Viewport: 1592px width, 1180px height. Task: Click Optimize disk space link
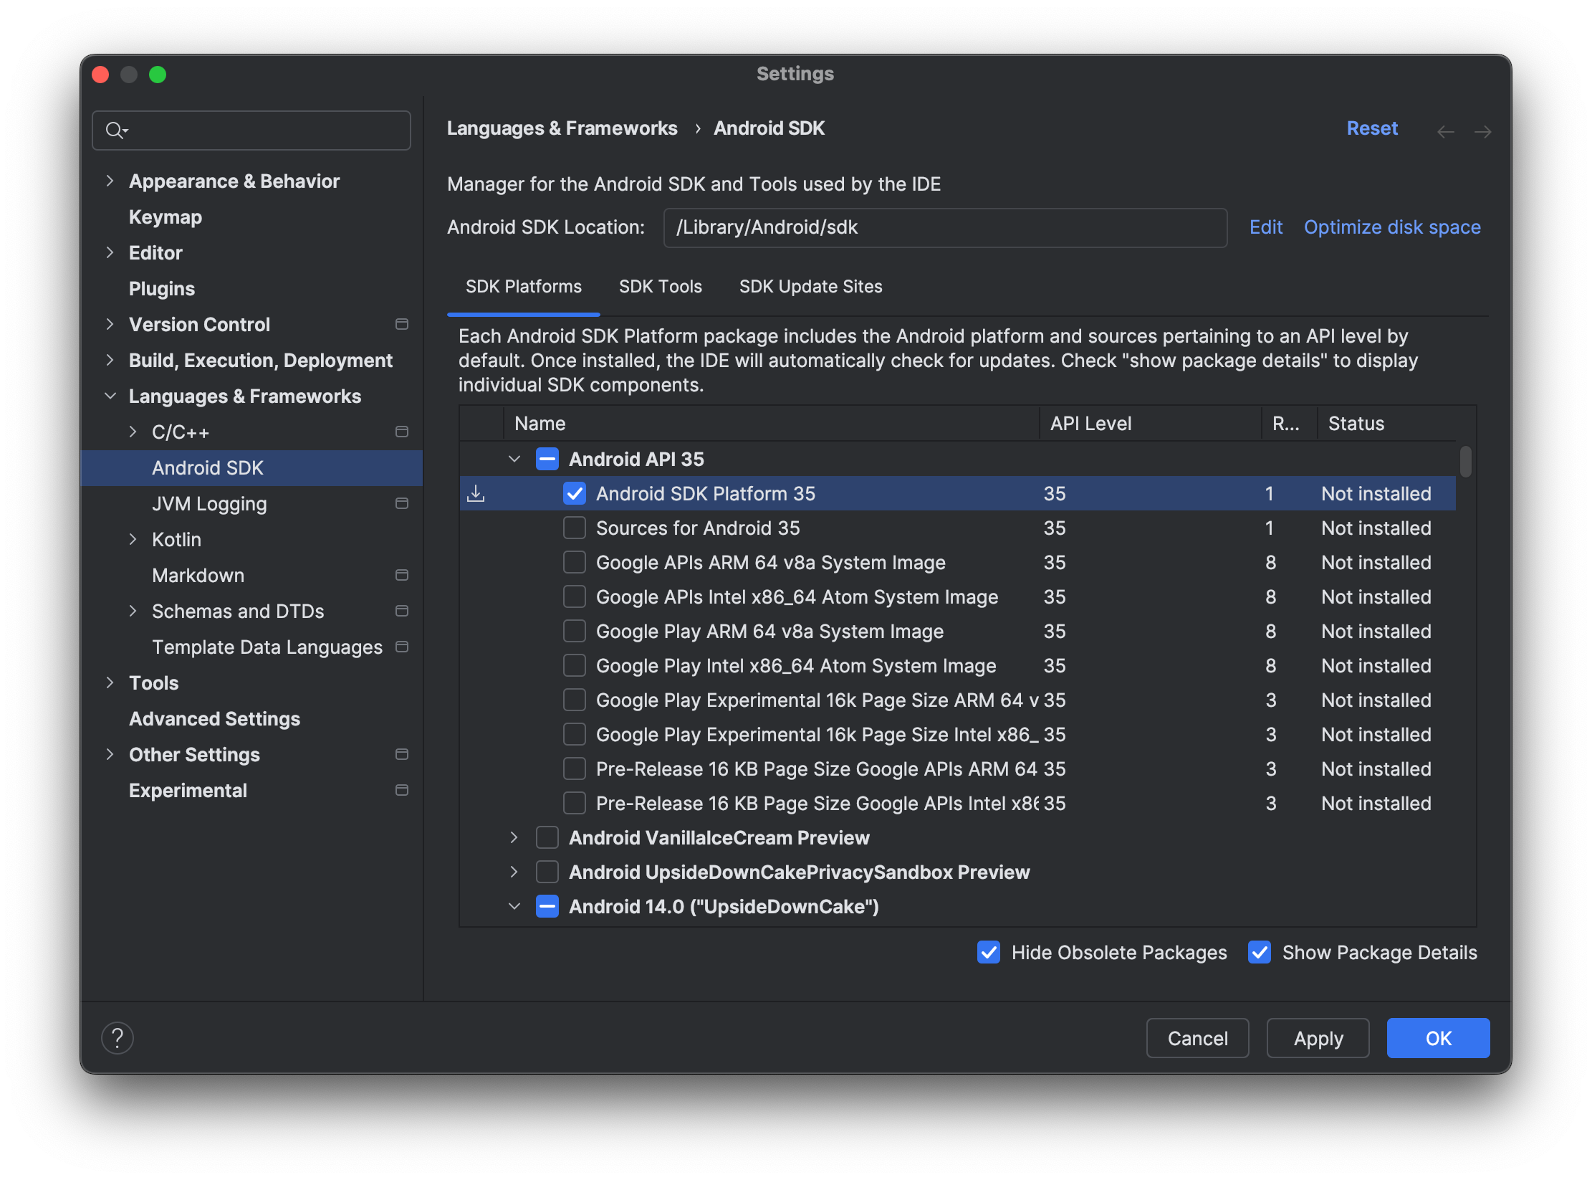point(1391,227)
